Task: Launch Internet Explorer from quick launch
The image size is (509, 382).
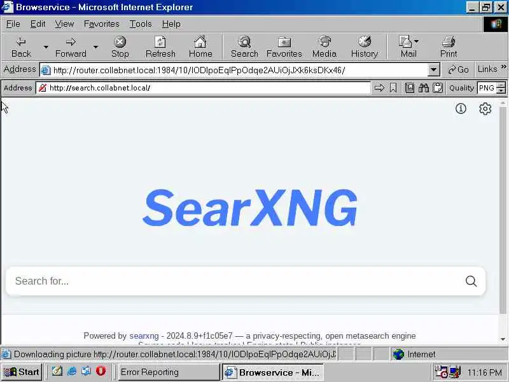Action: (x=72, y=371)
